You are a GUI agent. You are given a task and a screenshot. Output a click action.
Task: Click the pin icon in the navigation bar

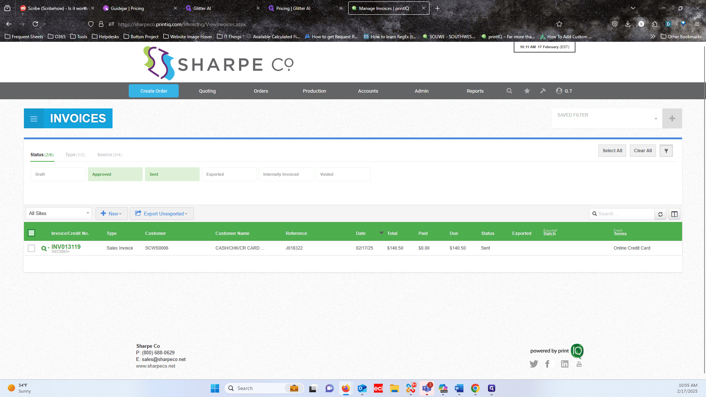(543, 91)
